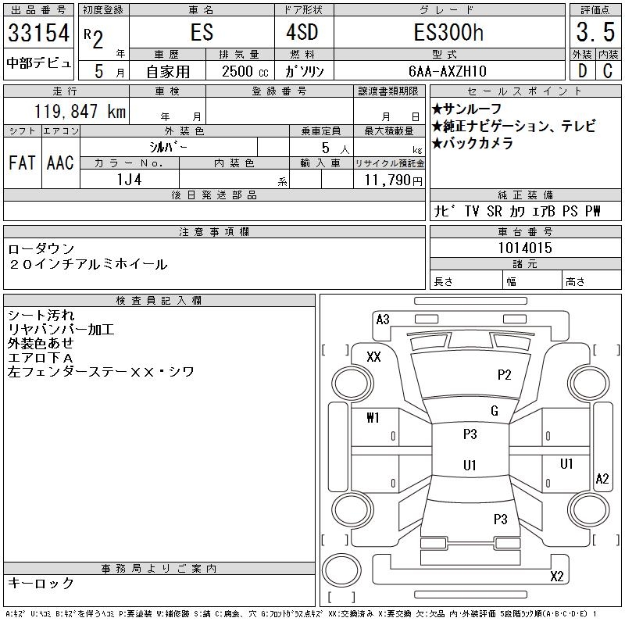Click the W1 repair marker on the diagram
The width and height of the screenshot is (625, 625).
coord(373,418)
